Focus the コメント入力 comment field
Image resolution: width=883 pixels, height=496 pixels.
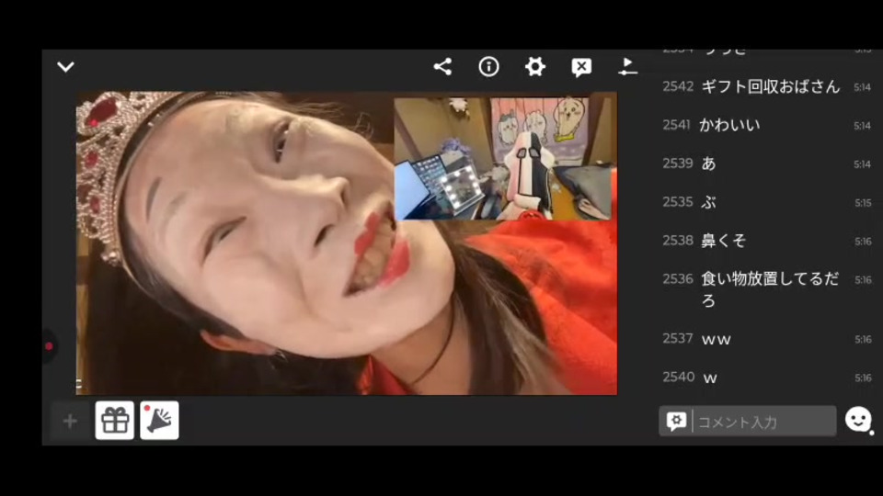(x=764, y=422)
